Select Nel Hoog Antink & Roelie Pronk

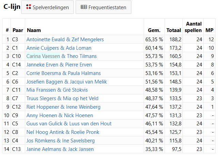coord(63,132)
